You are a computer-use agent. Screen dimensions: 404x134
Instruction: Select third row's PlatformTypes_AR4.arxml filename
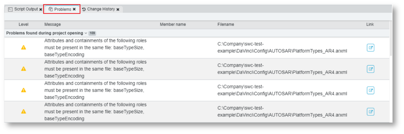(x=282, y=90)
